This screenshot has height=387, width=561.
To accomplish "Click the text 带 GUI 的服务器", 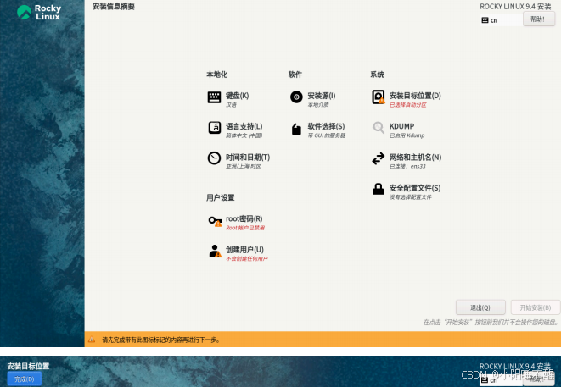I will 326,135.
